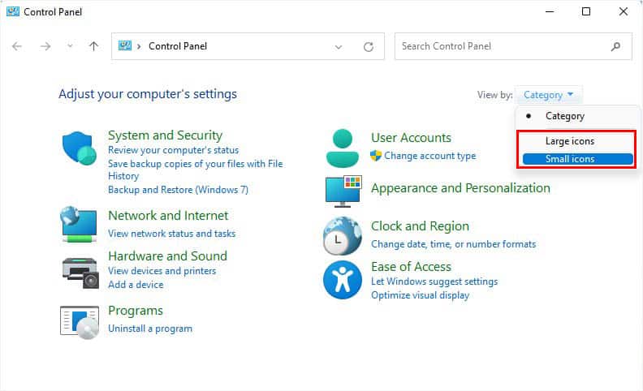Open the Programs disc icon
The image size is (643, 391).
[80, 323]
